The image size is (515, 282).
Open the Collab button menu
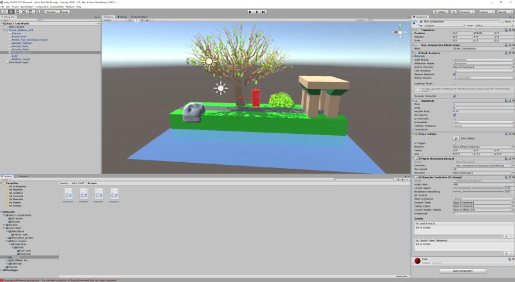pos(441,12)
